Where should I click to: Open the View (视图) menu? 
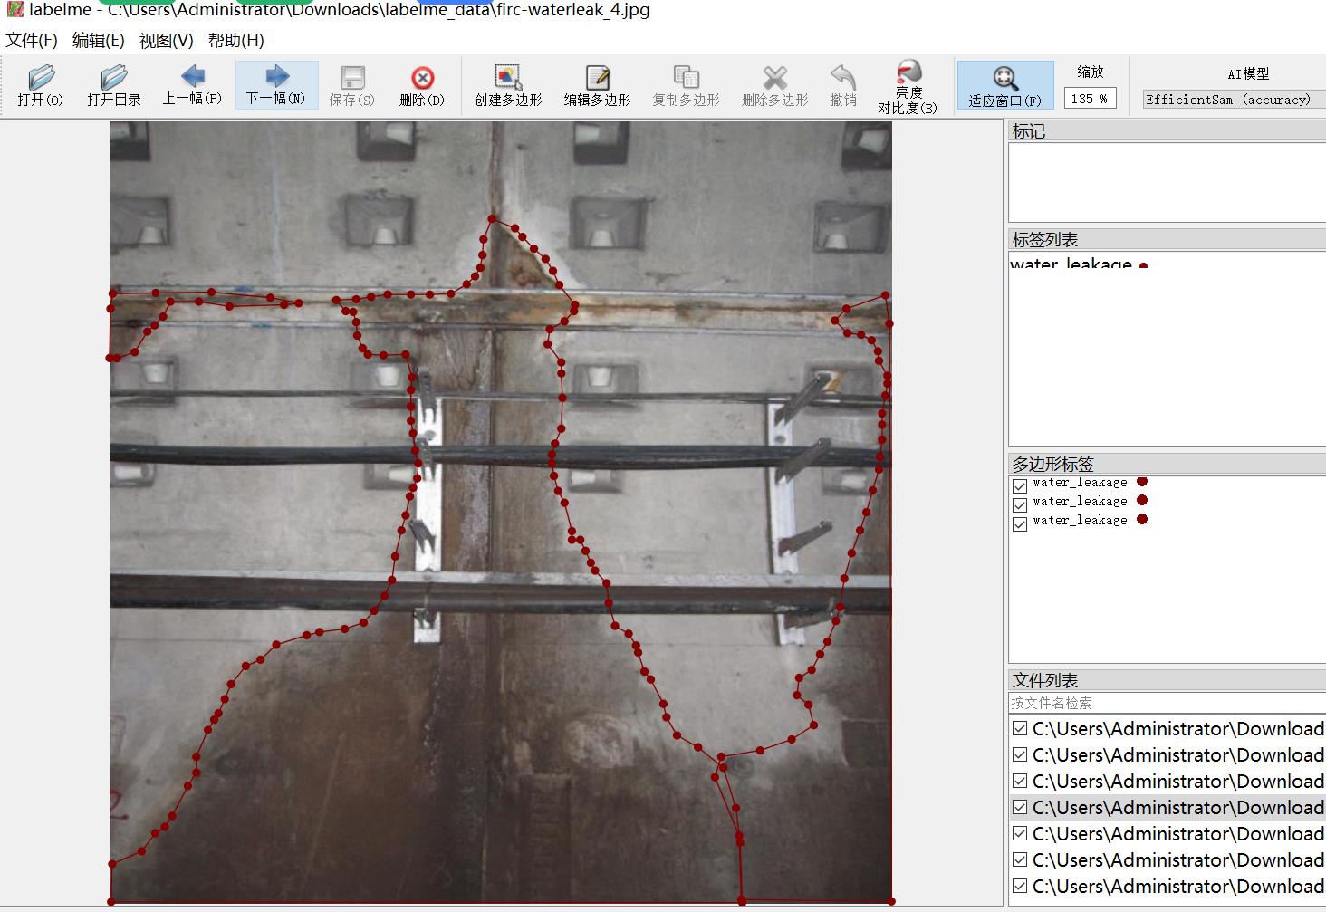coord(166,41)
